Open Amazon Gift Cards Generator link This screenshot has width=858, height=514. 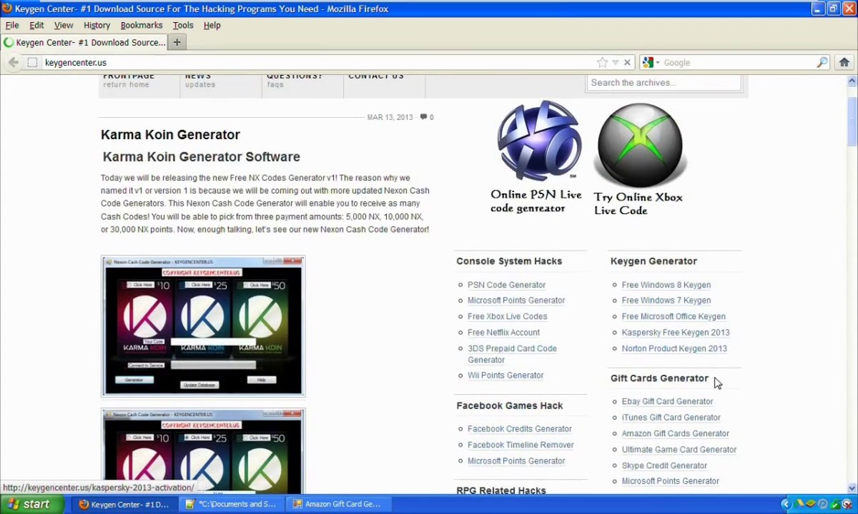point(676,433)
